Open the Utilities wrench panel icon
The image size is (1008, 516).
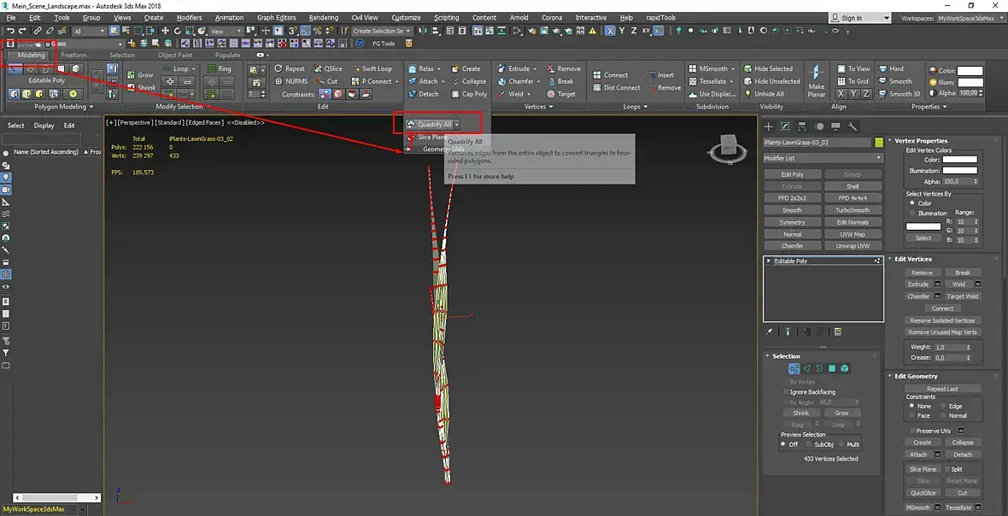point(853,126)
